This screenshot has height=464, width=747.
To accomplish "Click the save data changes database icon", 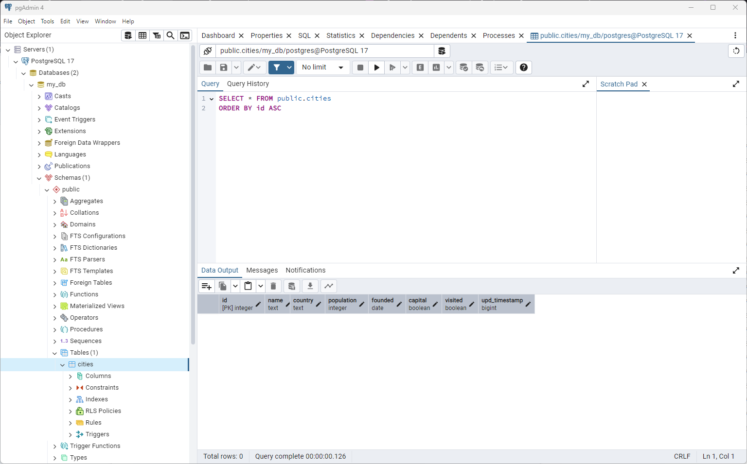I will (x=292, y=286).
